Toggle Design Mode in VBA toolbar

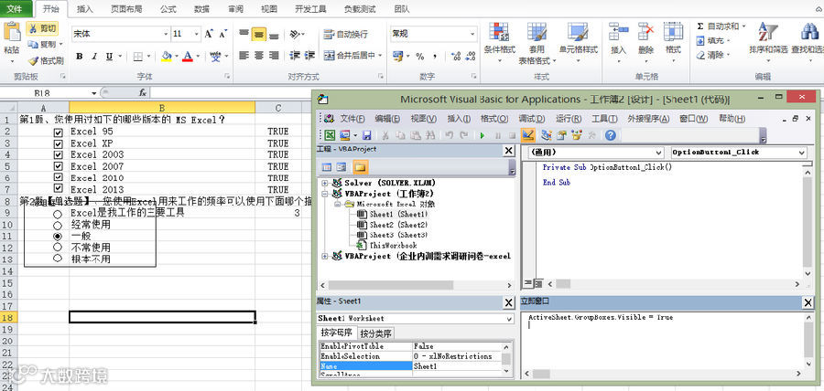click(x=528, y=136)
